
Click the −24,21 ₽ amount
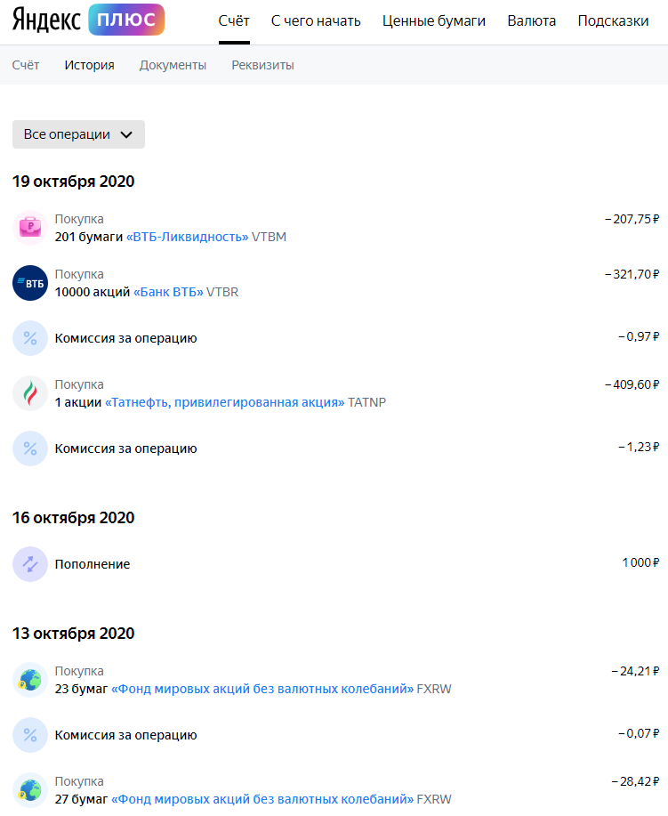coord(635,671)
